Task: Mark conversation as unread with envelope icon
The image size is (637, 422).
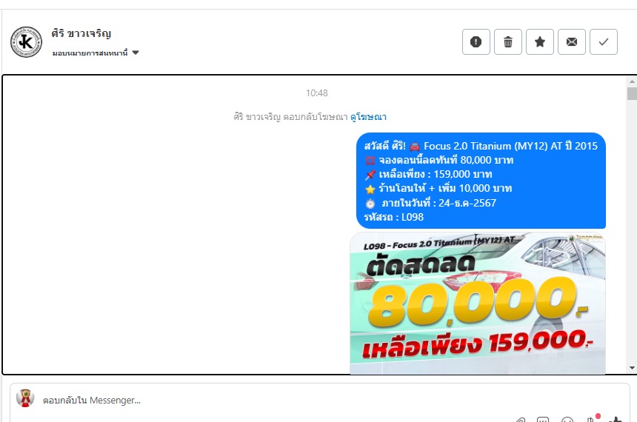Action: 572,42
